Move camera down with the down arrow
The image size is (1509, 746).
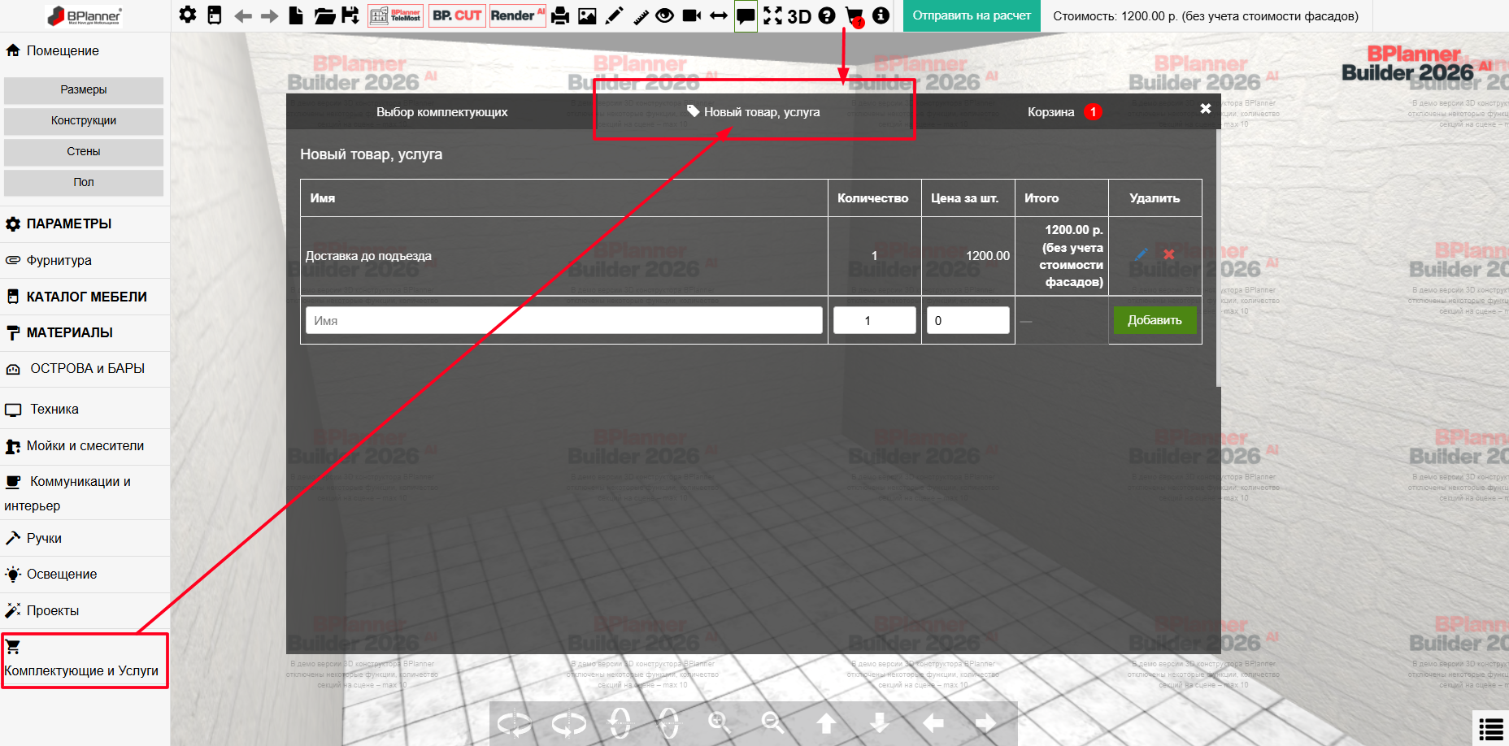click(880, 723)
